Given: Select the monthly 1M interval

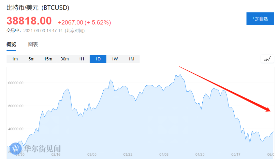Looking at the screenshot, I should pyautogui.click(x=131, y=59).
